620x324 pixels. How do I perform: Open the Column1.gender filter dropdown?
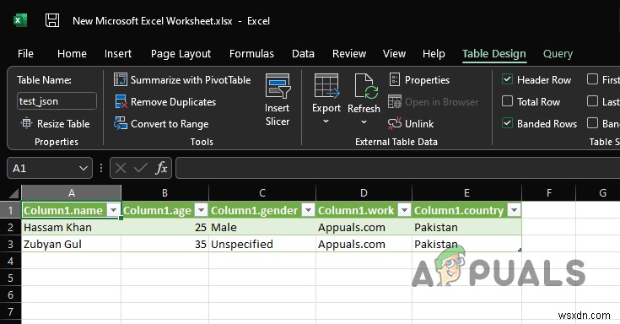point(308,210)
